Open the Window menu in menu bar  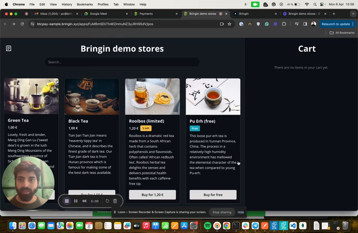pyautogui.click(x=129, y=4)
